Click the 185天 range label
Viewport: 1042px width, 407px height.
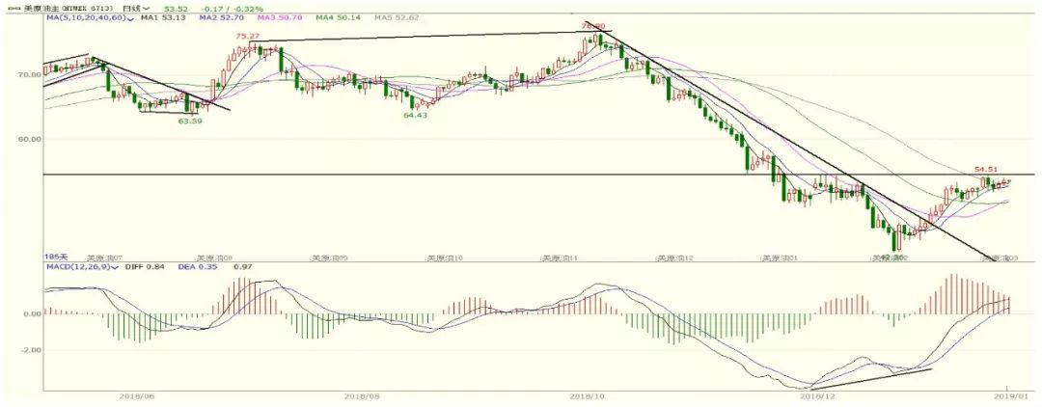click(x=54, y=257)
